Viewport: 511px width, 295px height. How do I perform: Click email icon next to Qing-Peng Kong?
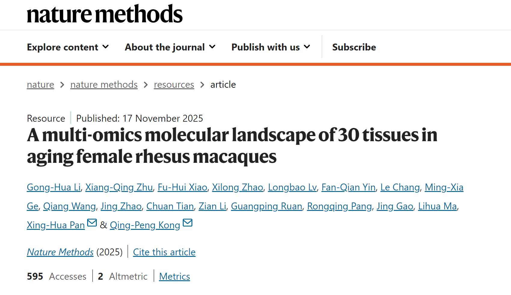pyautogui.click(x=188, y=223)
